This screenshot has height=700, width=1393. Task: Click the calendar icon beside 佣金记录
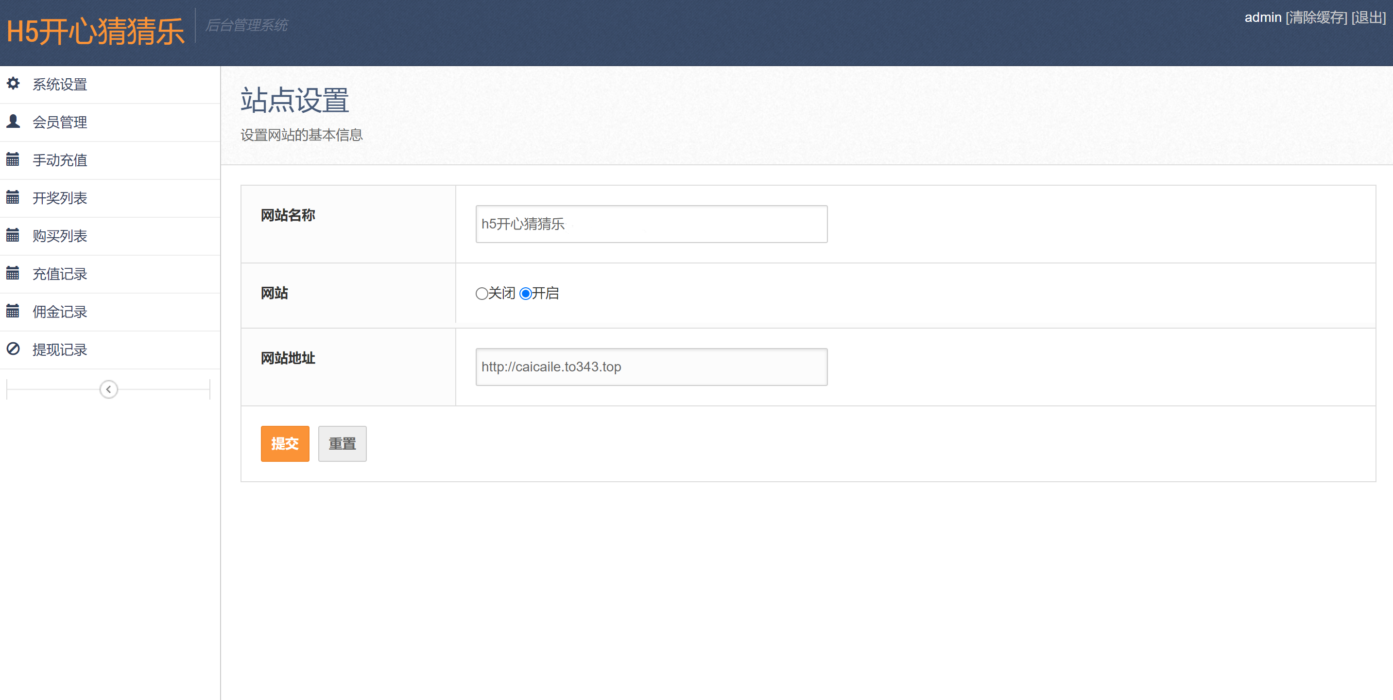(13, 311)
